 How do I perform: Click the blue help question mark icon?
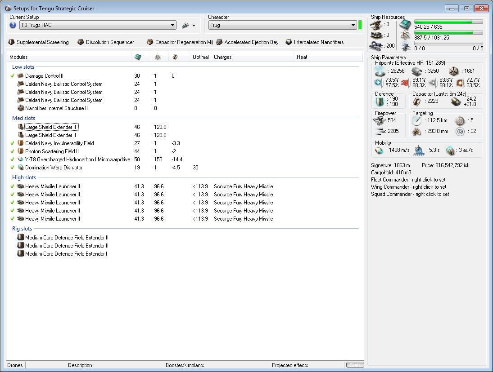coord(13,25)
